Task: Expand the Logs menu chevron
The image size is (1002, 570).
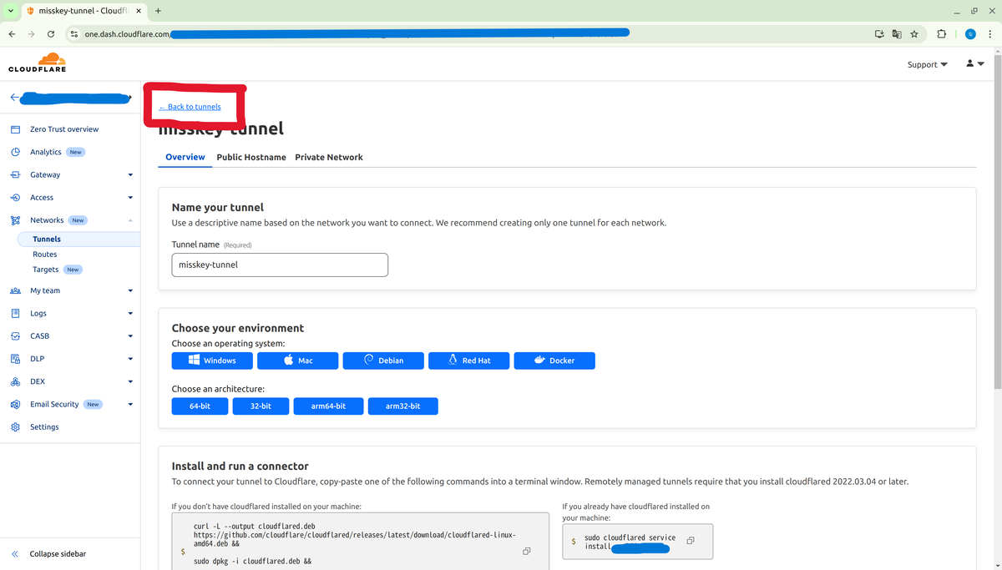Action: [x=130, y=314]
